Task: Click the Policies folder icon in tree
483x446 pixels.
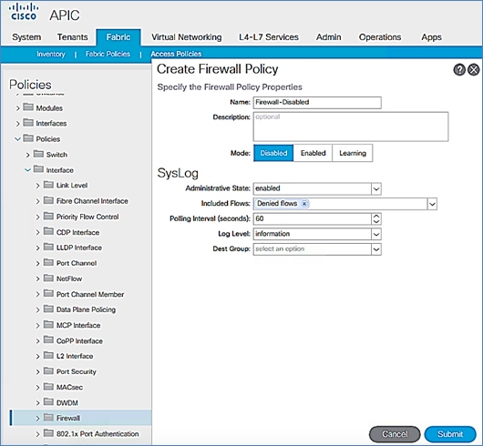Action: pos(28,138)
